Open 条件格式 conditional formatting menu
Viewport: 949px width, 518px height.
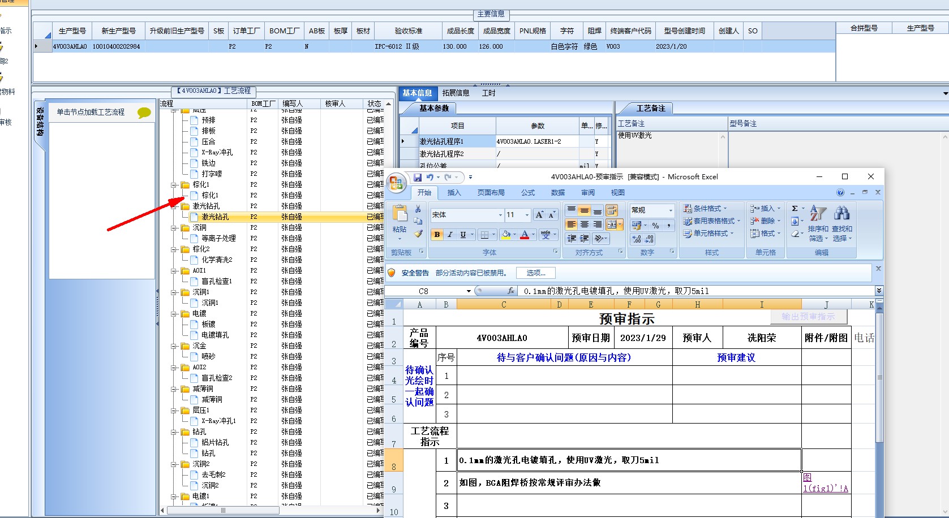(705, 209)
